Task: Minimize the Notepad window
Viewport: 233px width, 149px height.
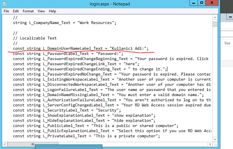Action: click(x=194, y=3)
